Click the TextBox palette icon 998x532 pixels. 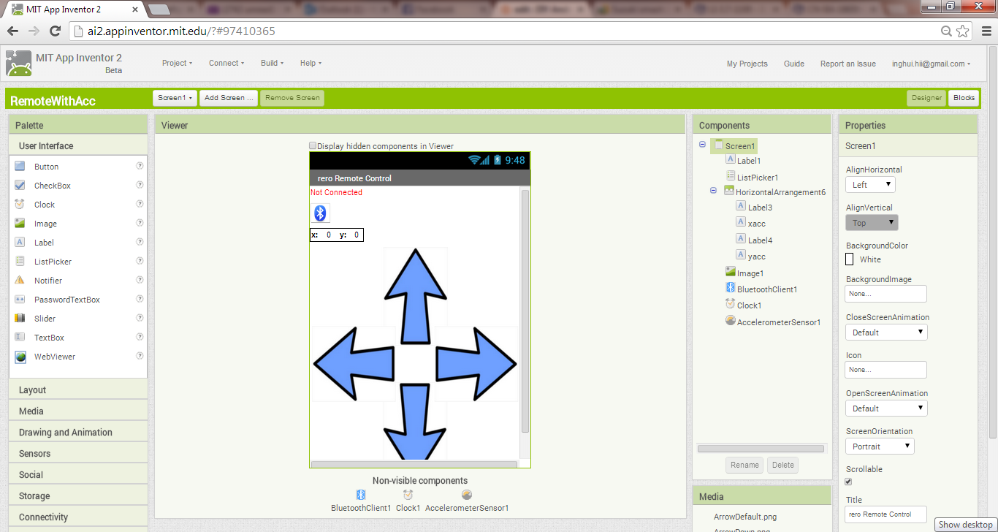(20, 337)
